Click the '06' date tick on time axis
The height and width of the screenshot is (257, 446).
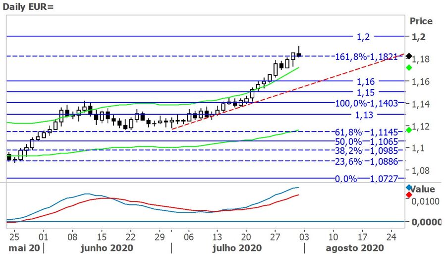189,237
